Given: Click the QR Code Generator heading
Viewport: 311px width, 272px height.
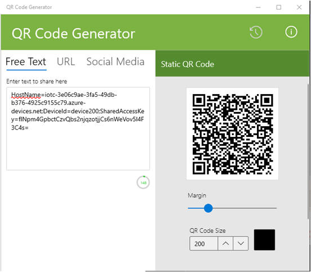Looking at the screenshot, I should pos(73,33).
